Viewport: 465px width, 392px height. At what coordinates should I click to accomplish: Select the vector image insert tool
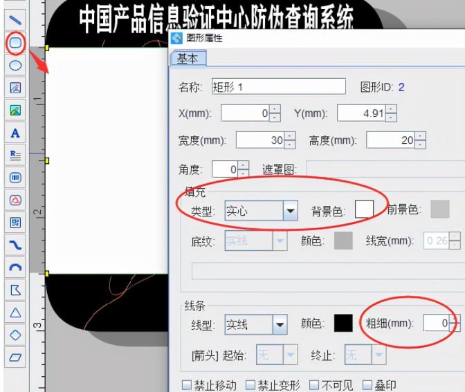15,88
